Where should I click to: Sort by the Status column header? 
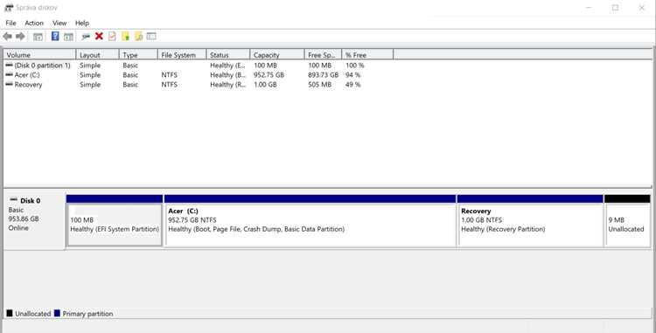pyautogui.click(x=228, y=55)
